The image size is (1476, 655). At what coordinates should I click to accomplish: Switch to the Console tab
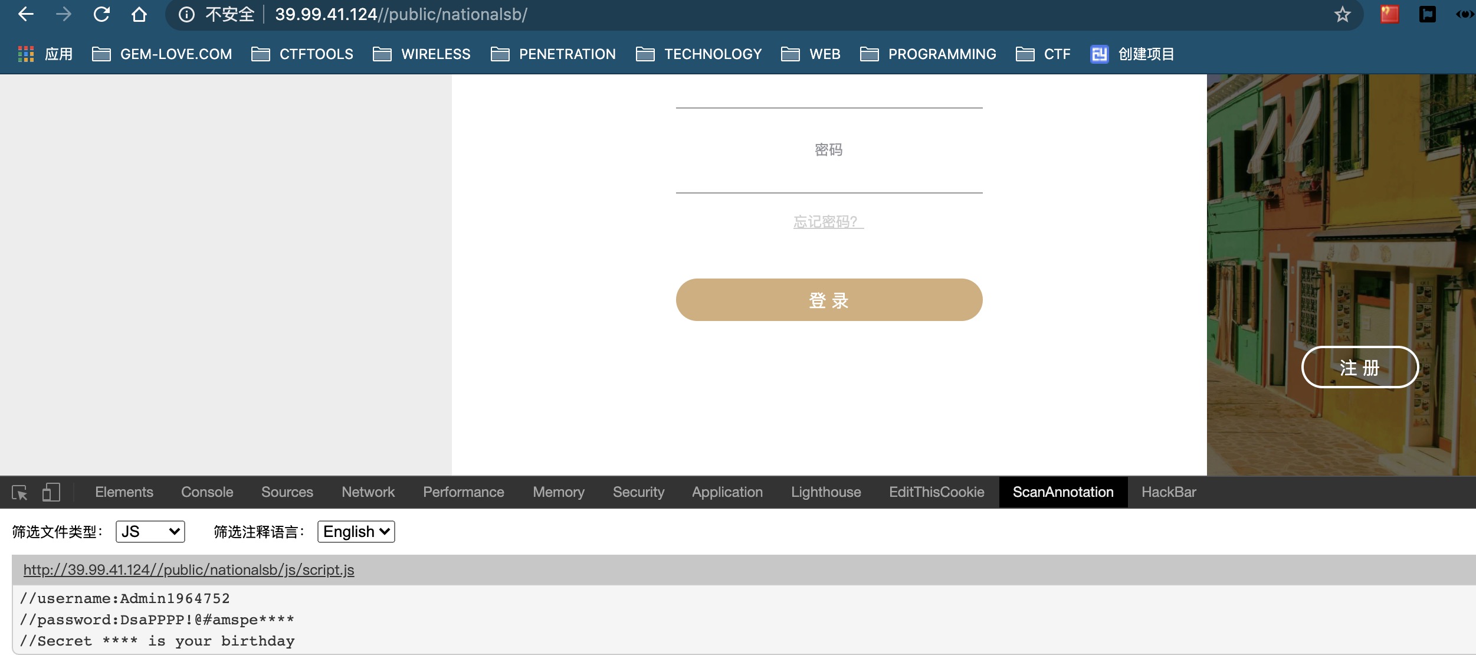click(207, 492)
